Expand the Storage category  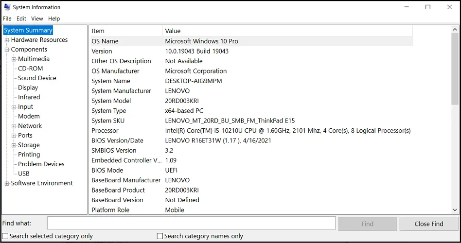tap(14, 145)
